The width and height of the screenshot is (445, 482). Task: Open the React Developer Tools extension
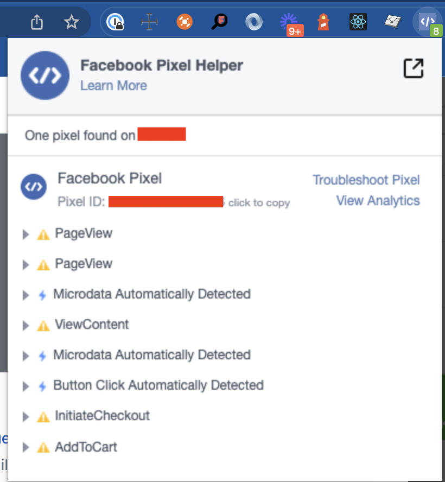[x=358, y=22]
